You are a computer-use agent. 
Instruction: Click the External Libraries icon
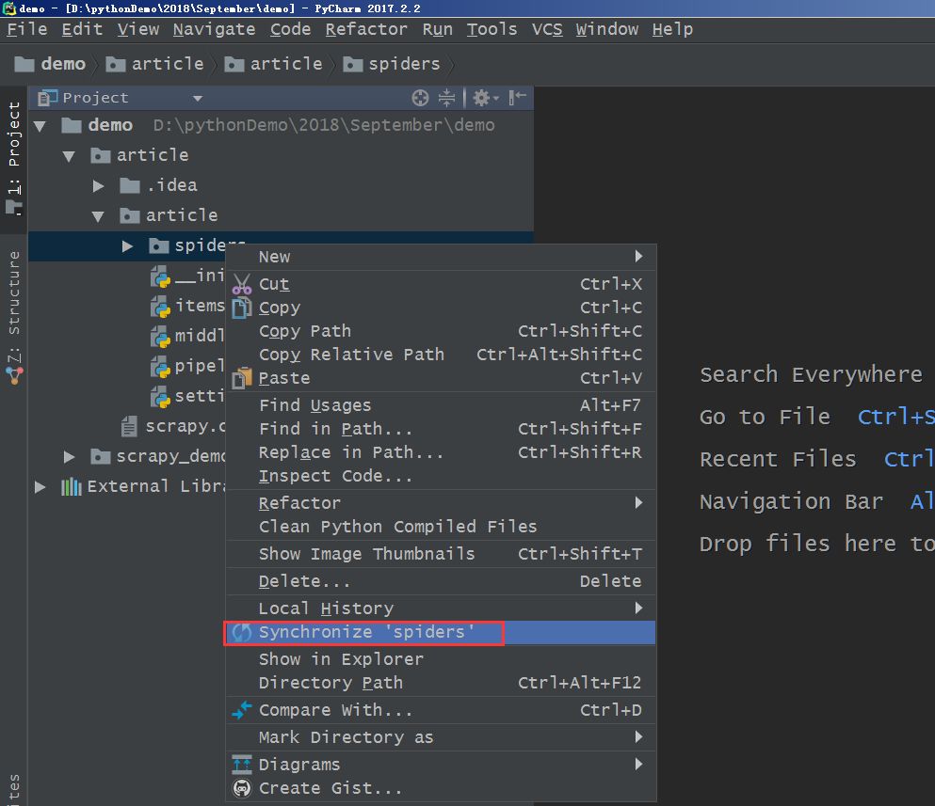[71, 486]
